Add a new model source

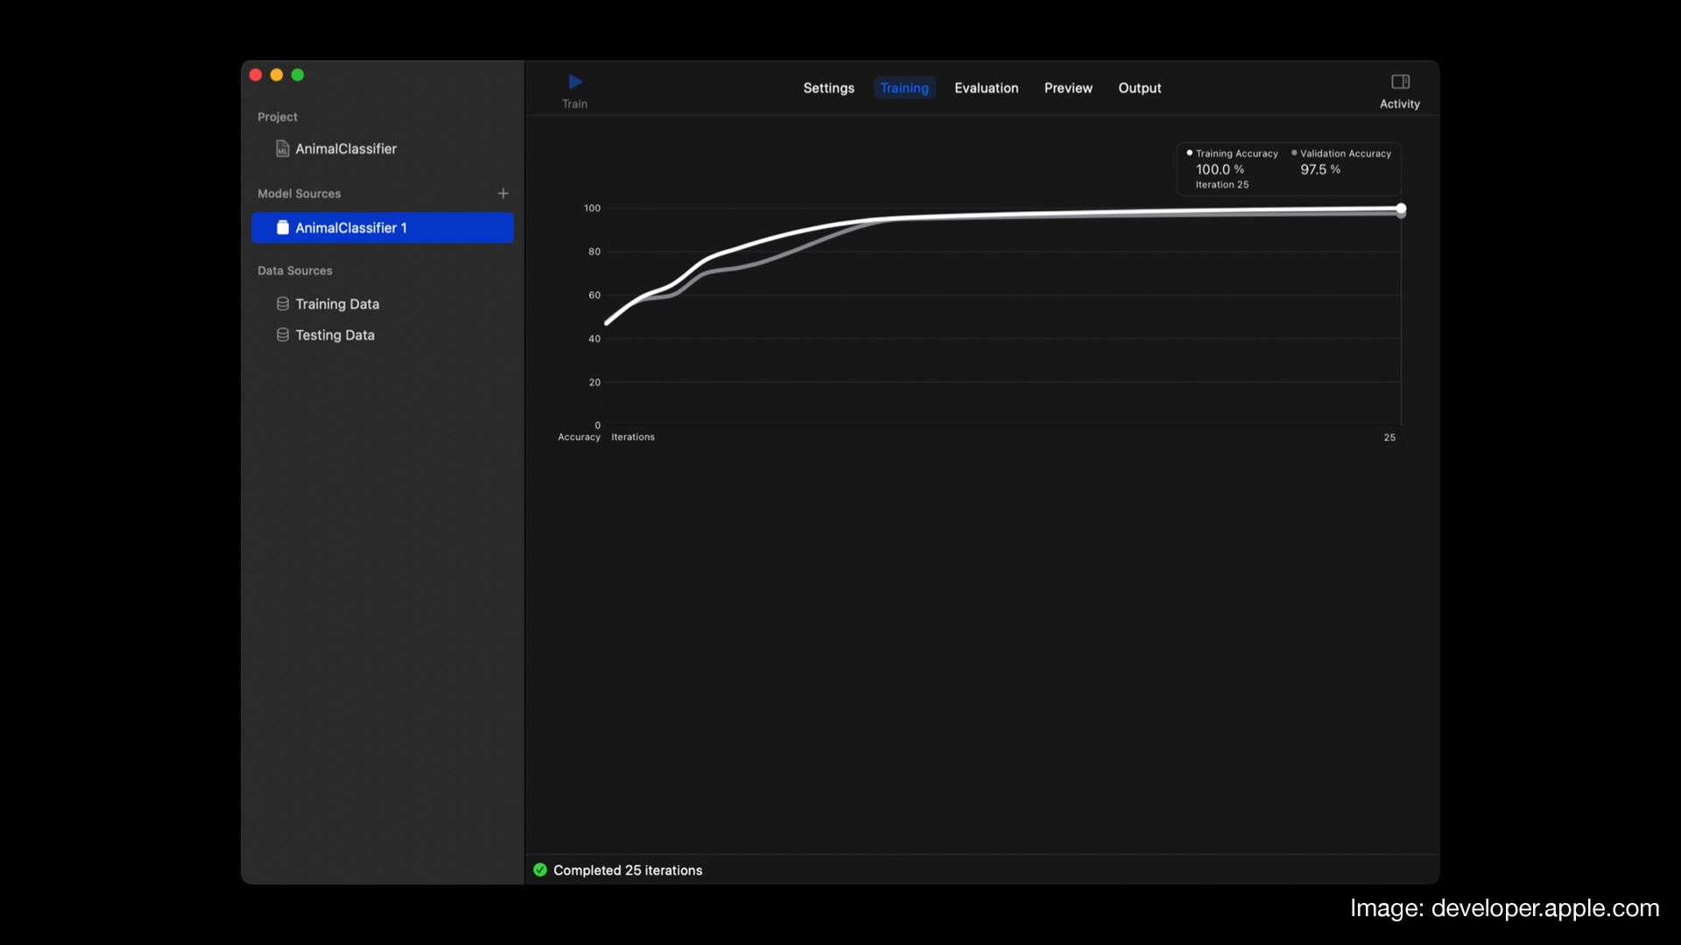coord(503,193)
